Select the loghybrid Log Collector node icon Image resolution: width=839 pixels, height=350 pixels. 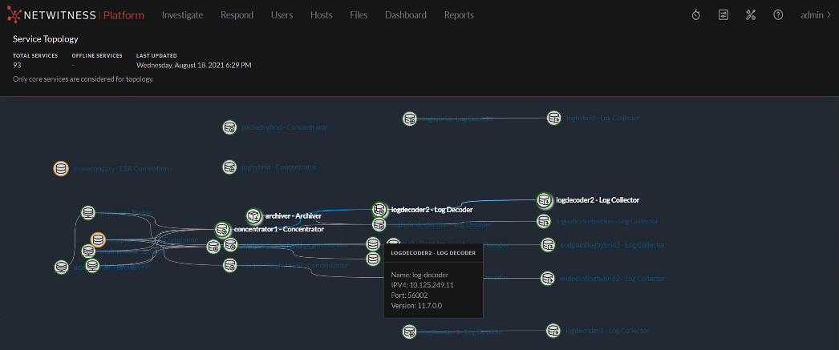tap(553, 118)
